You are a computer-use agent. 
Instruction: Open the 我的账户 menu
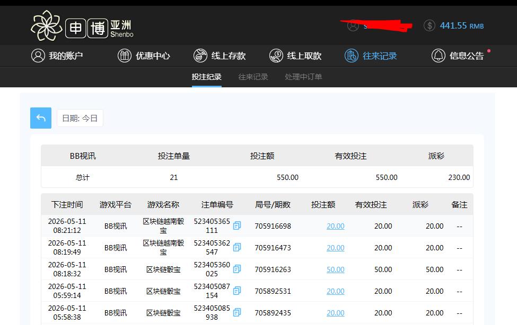(57, 56)
